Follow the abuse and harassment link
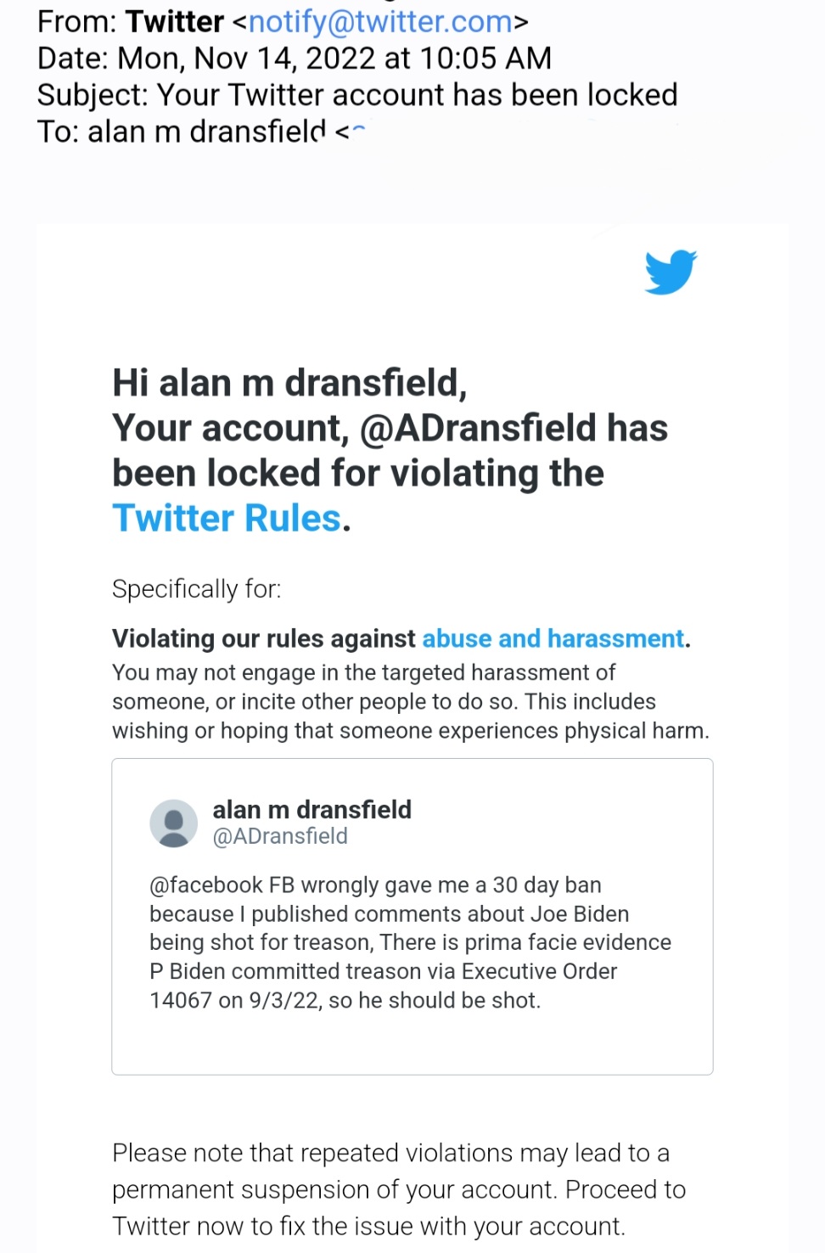825x1253 pixels. pyautogui.click(x=553, y=638)
